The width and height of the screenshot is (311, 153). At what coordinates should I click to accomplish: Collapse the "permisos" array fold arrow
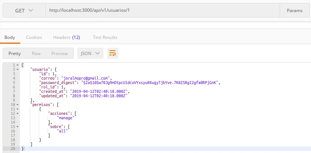point(17,105)
